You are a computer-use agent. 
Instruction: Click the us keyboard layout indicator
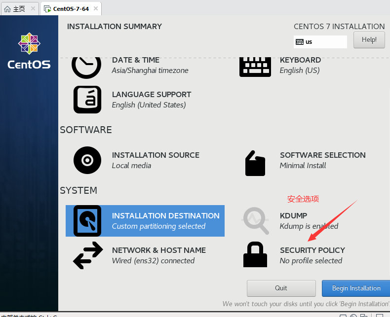click(320, 42)
